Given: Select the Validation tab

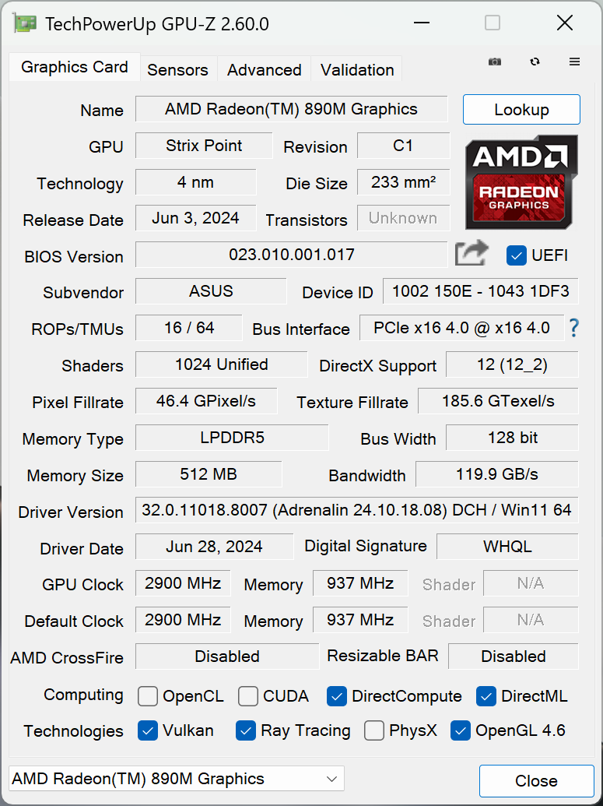Looking at the screenshot, I should click(356, 69).
